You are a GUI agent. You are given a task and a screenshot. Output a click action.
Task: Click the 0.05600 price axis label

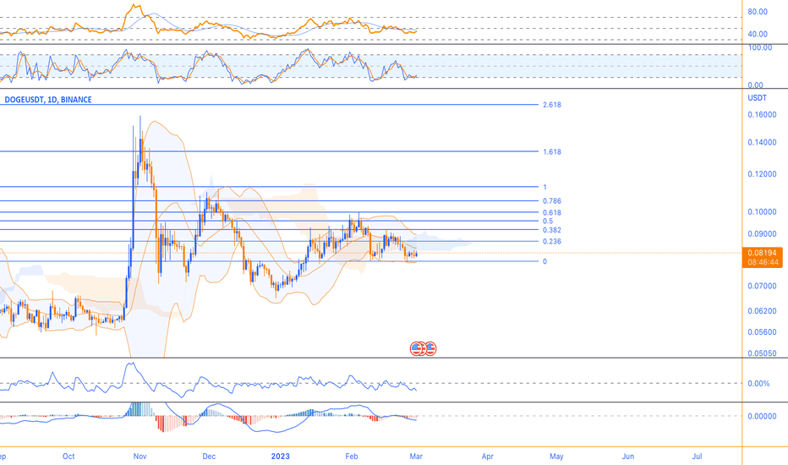[762, 332]
